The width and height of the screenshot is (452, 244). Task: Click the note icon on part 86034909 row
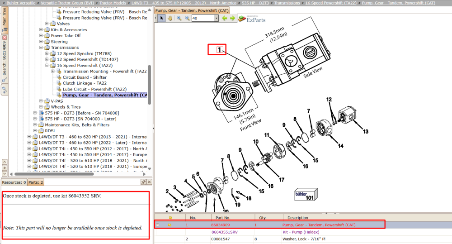point(170,225)
